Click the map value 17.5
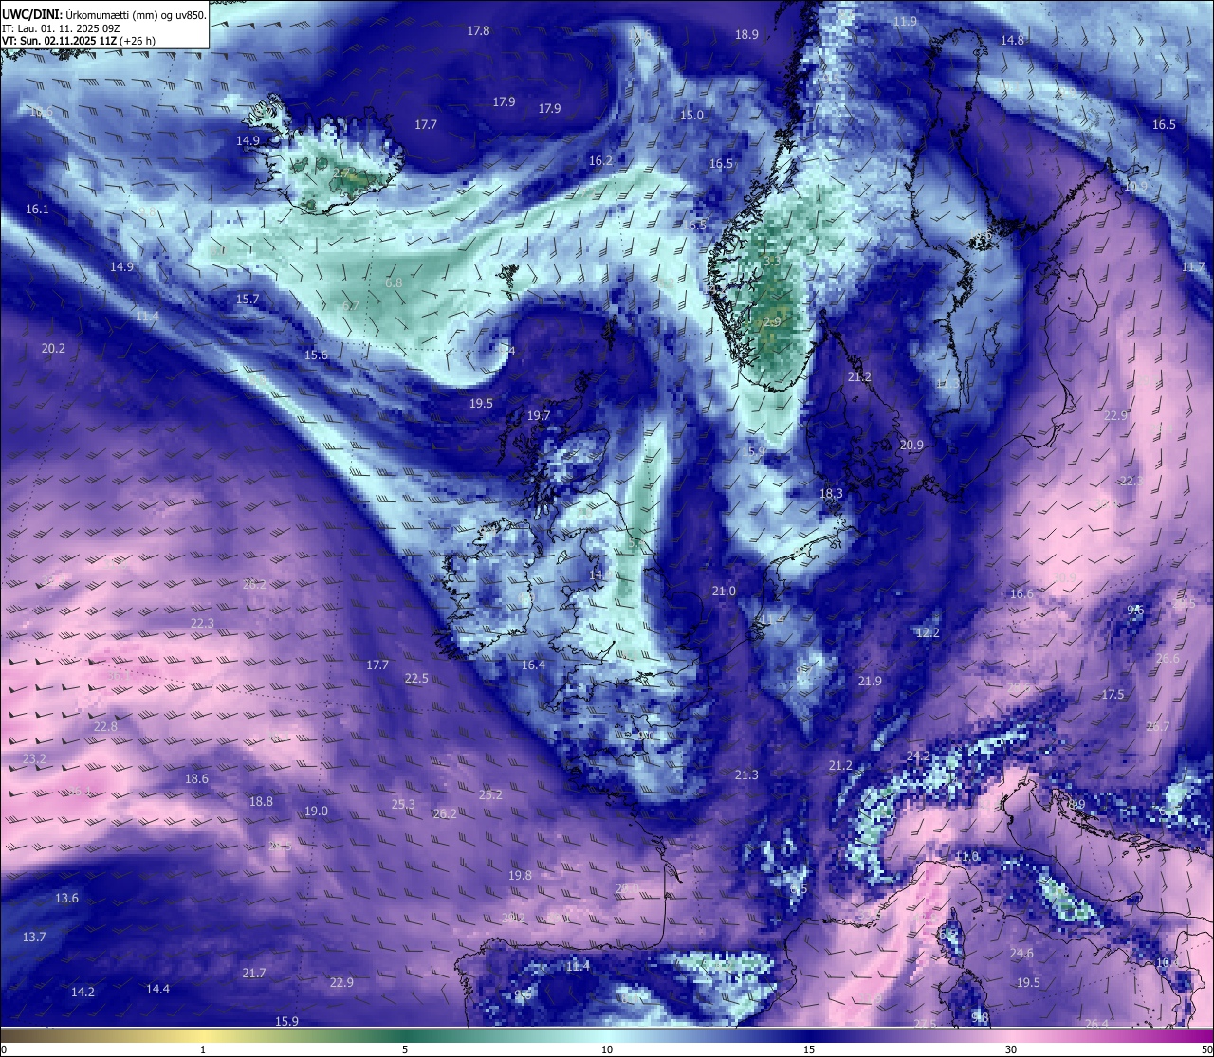 pyautogui.click(x=1113, y=695)
